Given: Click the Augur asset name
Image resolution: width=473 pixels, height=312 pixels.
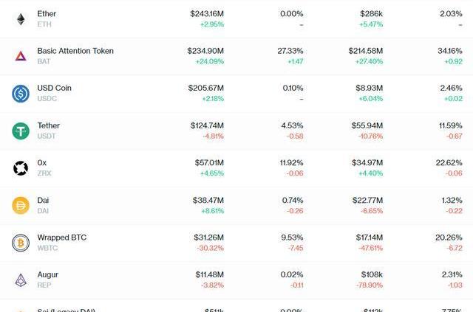Looking at the screenshot, I should click(47, 274).
